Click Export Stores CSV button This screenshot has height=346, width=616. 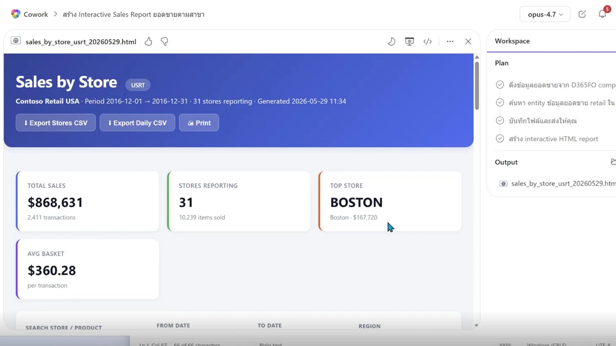56,123
